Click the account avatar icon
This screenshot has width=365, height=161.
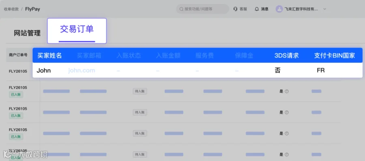[279, 9]
